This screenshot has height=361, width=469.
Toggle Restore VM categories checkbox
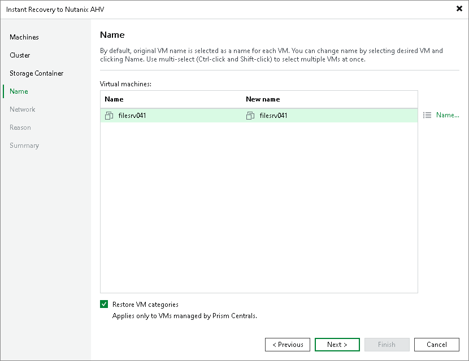click(x=104, y=304)
